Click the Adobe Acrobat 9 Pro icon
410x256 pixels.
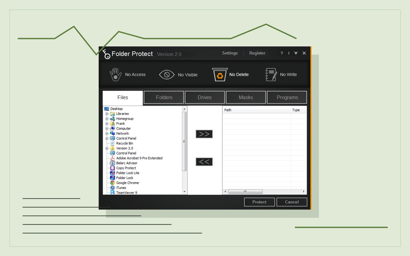coord(112,158)
